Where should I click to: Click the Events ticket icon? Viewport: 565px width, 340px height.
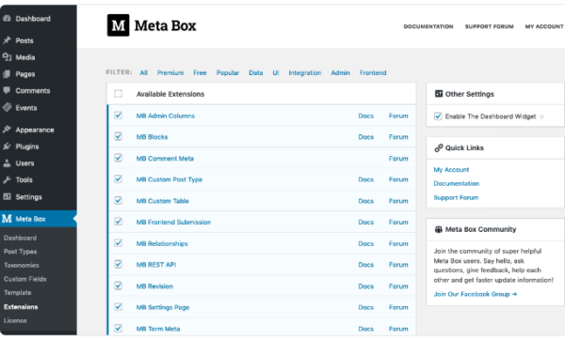[x=7, y=107]
